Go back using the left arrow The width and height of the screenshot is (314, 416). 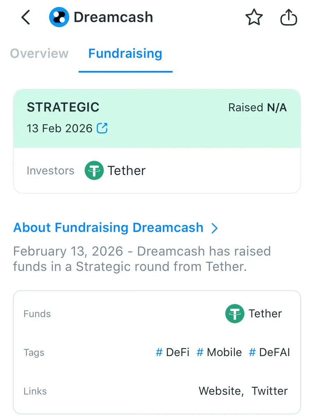pyautogui.click(x=26, y=17)
